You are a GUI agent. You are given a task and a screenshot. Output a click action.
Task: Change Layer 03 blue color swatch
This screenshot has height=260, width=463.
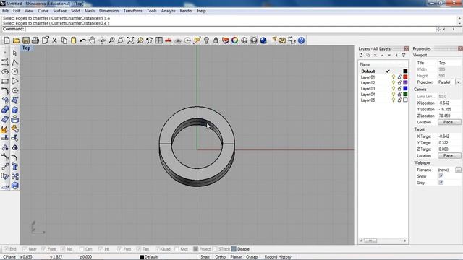[x=405, y=88]
